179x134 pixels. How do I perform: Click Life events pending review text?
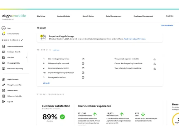pos(59,59)
